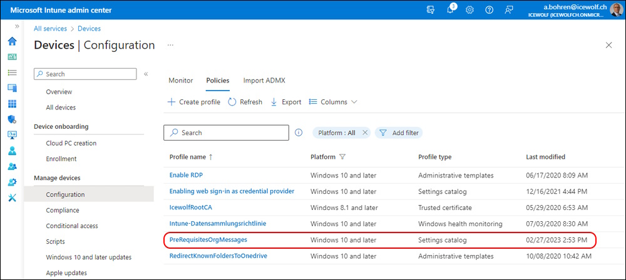Open RedirectKnownFoldersToOnedrive profile
626x280 pixels.
tap(218, 256)
